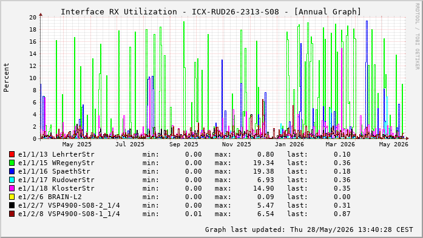Click the min value 0.01 for VSP4900-S08-1_1/4
Screen dimensions: 423x238
(194, 214)
